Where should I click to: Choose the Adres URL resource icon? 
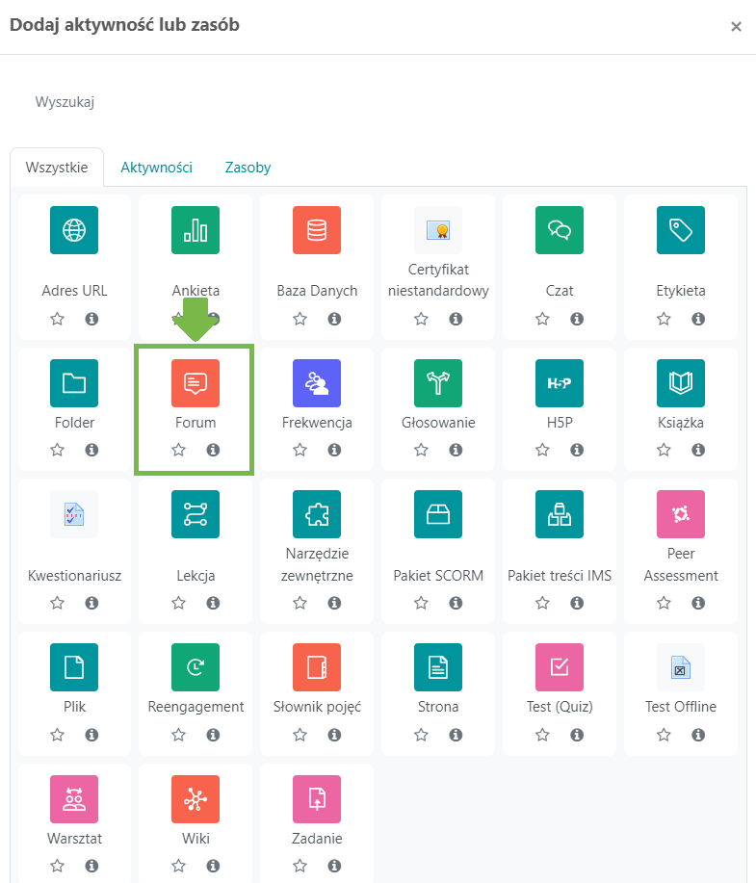click(x=74, y=230)
